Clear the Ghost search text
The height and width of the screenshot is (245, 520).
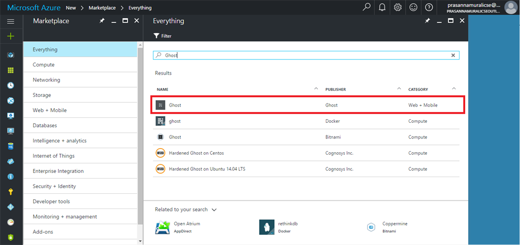point(453,55)
